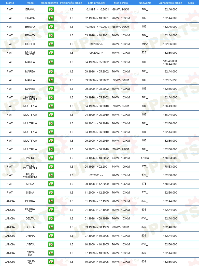
Task: Select the power value 78kW / 106KM
Action: coord(121,184)
